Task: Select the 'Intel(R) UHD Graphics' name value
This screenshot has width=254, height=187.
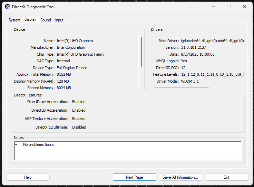Action: pyautogui.click(x=75, y=41)
